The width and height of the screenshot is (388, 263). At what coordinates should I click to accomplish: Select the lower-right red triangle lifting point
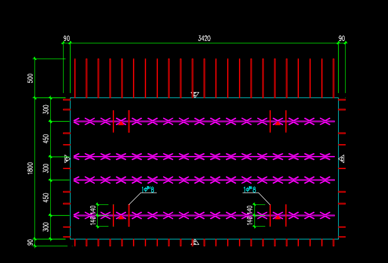(x=278, y=217)
